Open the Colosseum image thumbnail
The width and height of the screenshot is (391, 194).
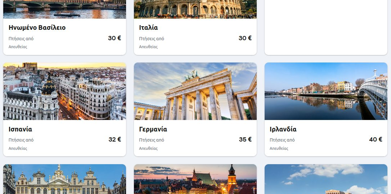[x=195, y=9]
